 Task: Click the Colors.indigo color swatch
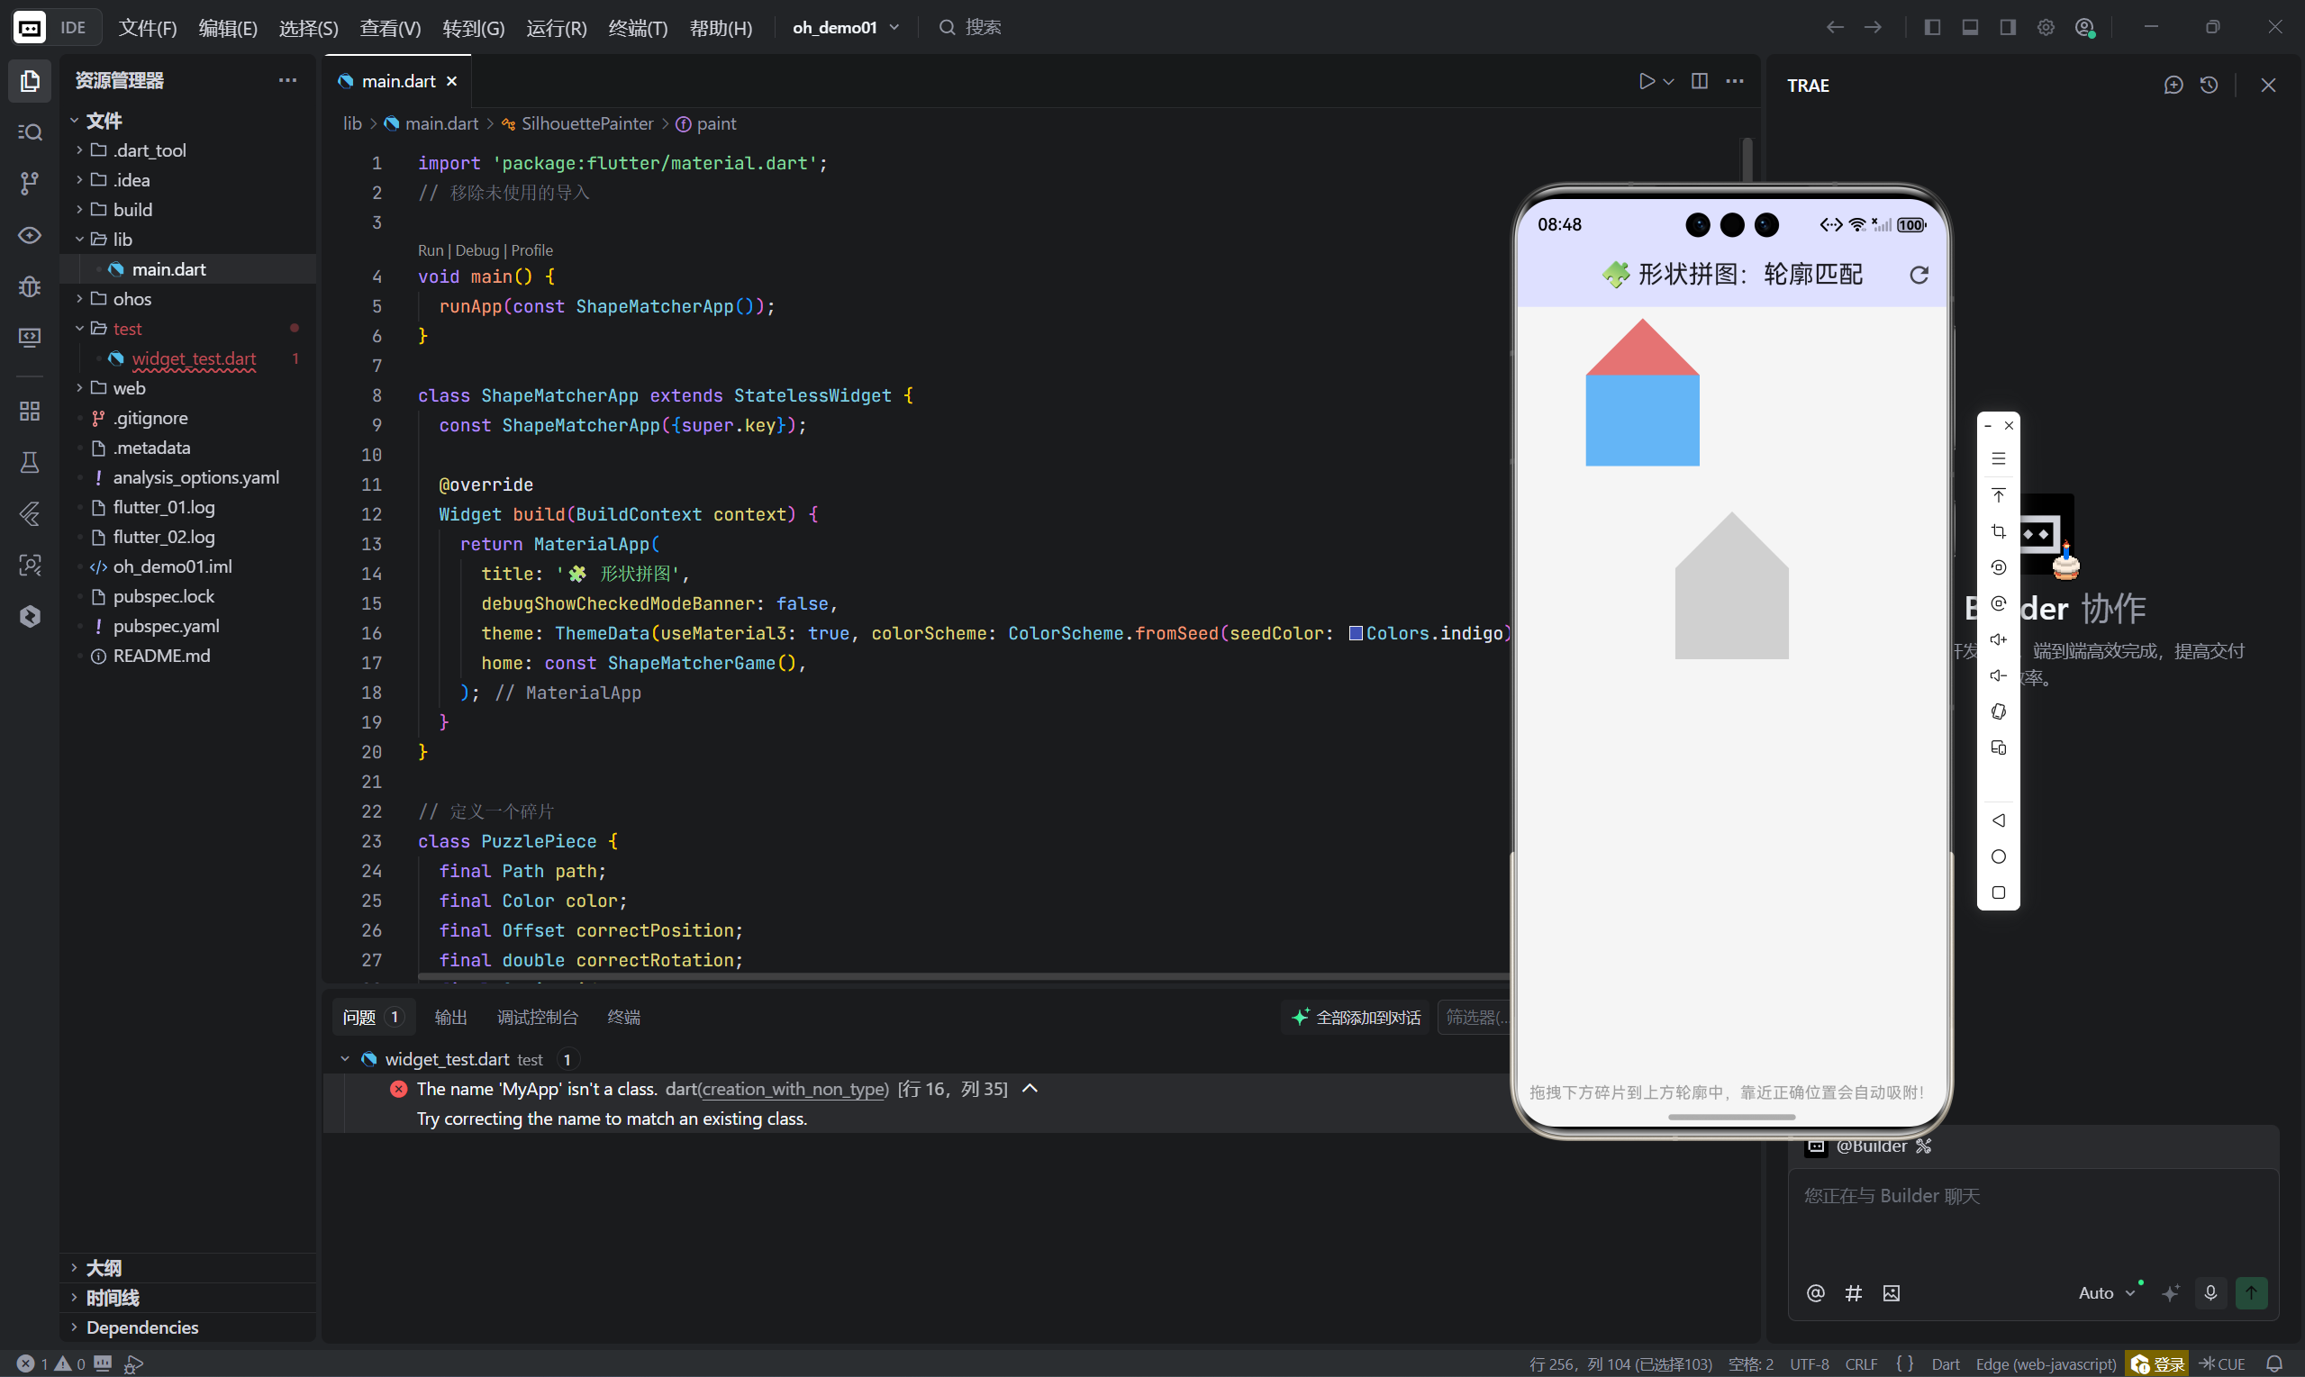1355,633
